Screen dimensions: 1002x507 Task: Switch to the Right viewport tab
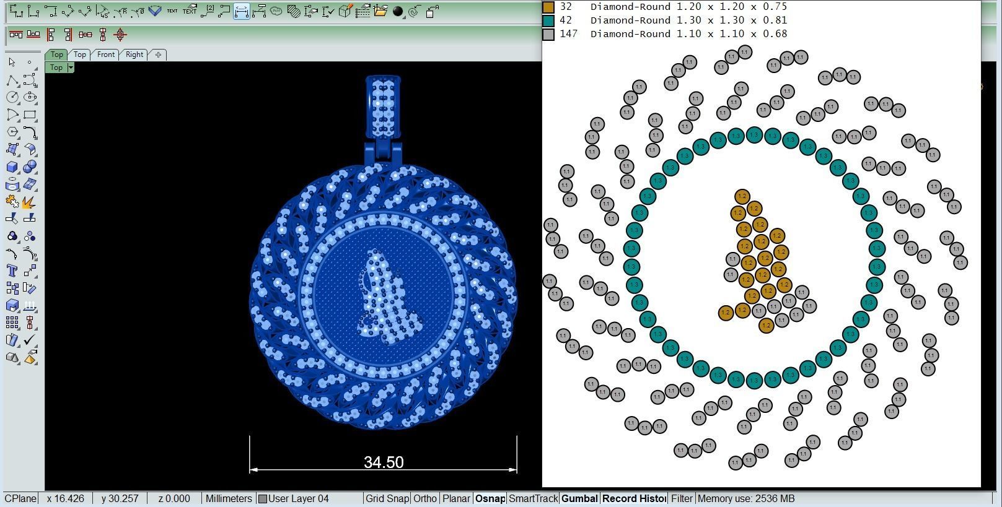coord(134,54)
